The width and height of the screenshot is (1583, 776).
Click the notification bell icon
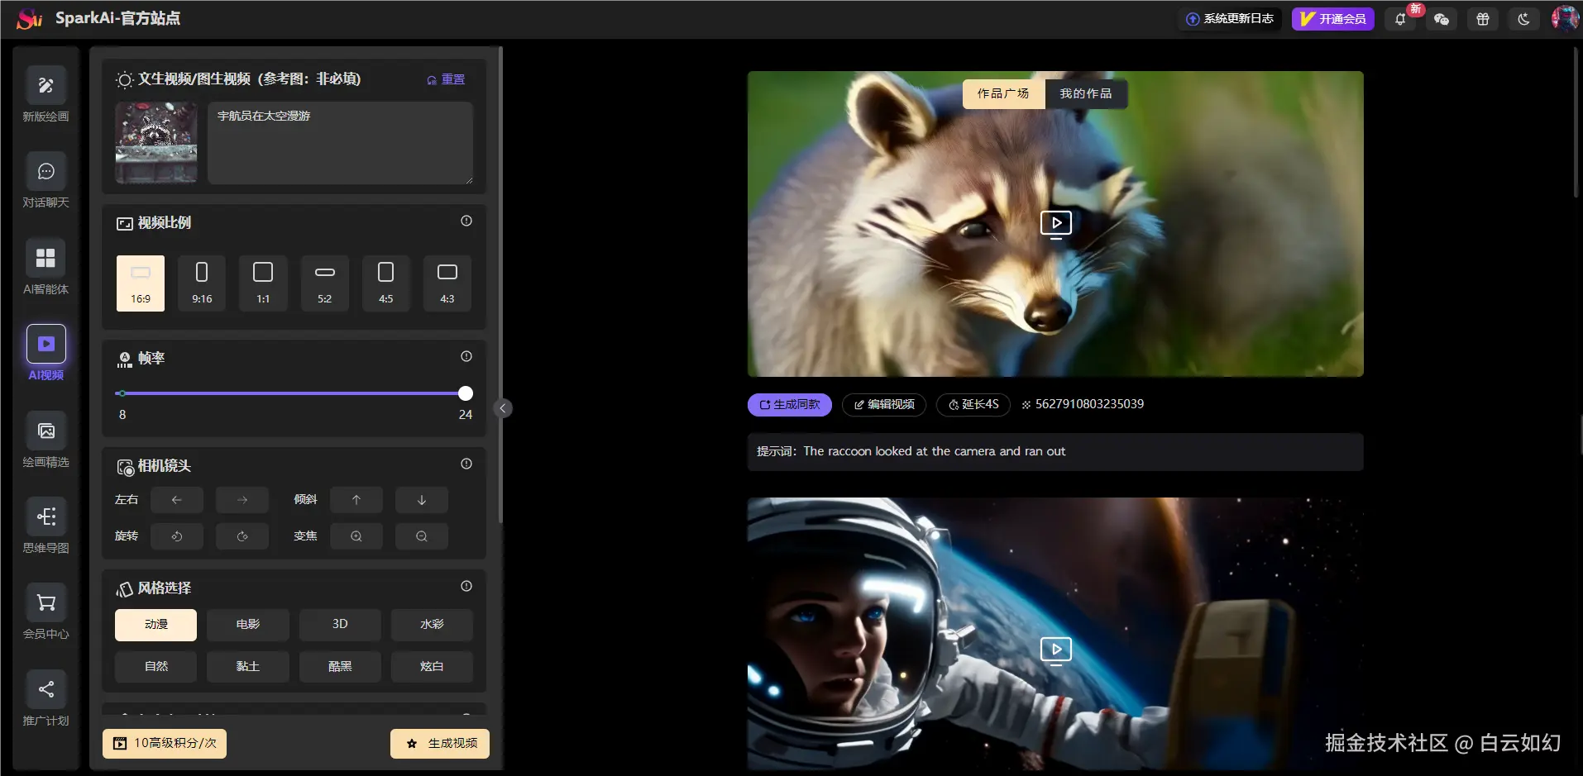click(1400, 19)
